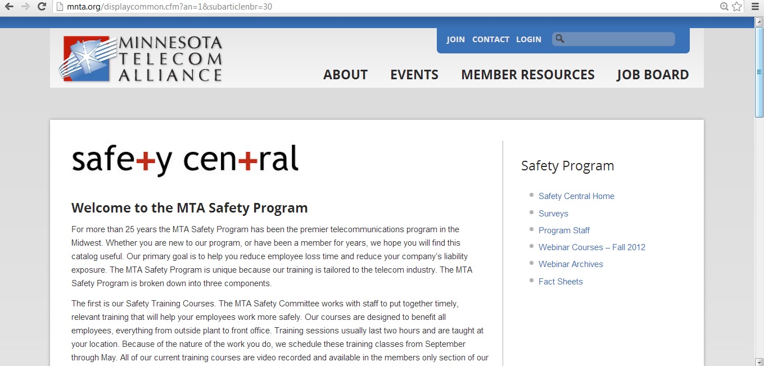Open Webinar Courses – Fall 2012 link
Image resolution: width=764 pixels, height=366 pixels.
(592, 247)
